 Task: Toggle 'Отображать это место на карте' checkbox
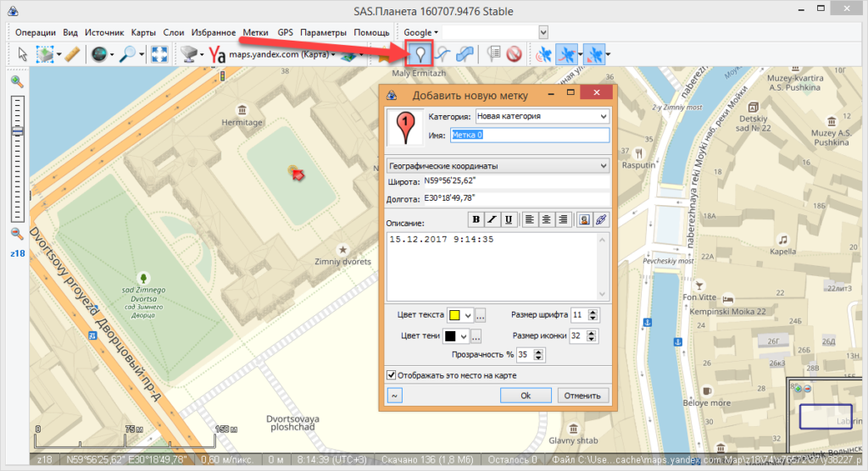(x=391, y=374)
